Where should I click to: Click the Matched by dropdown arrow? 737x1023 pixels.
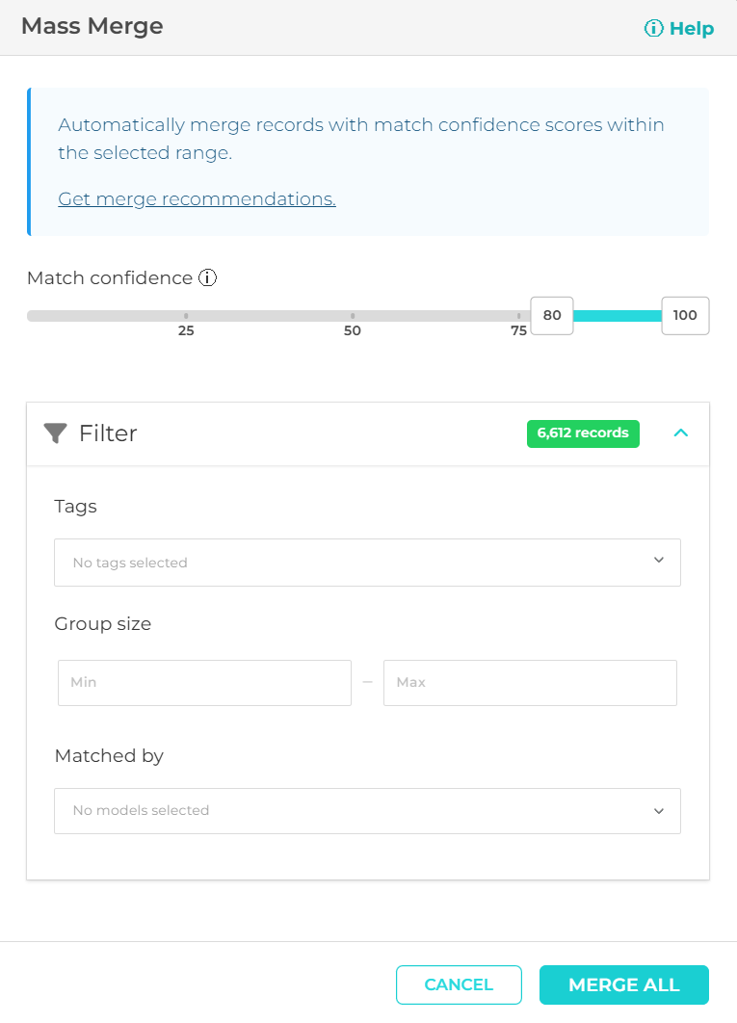pos(659,811)
